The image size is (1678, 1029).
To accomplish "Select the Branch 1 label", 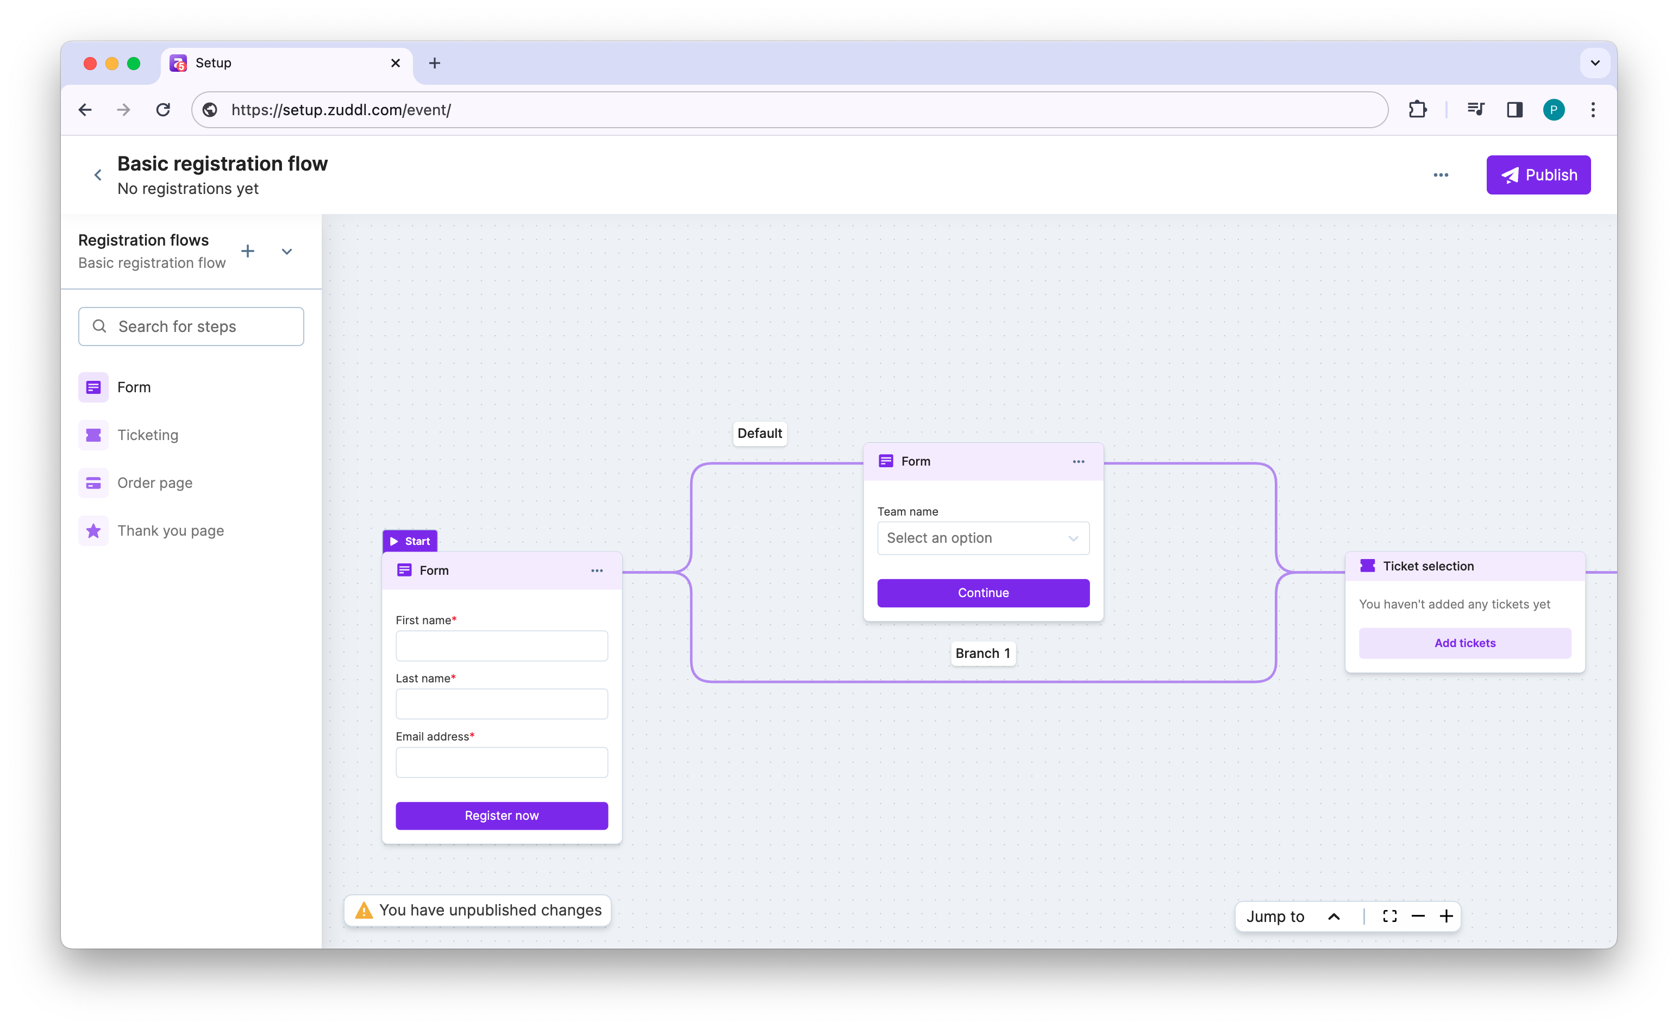I will point(982,653).
